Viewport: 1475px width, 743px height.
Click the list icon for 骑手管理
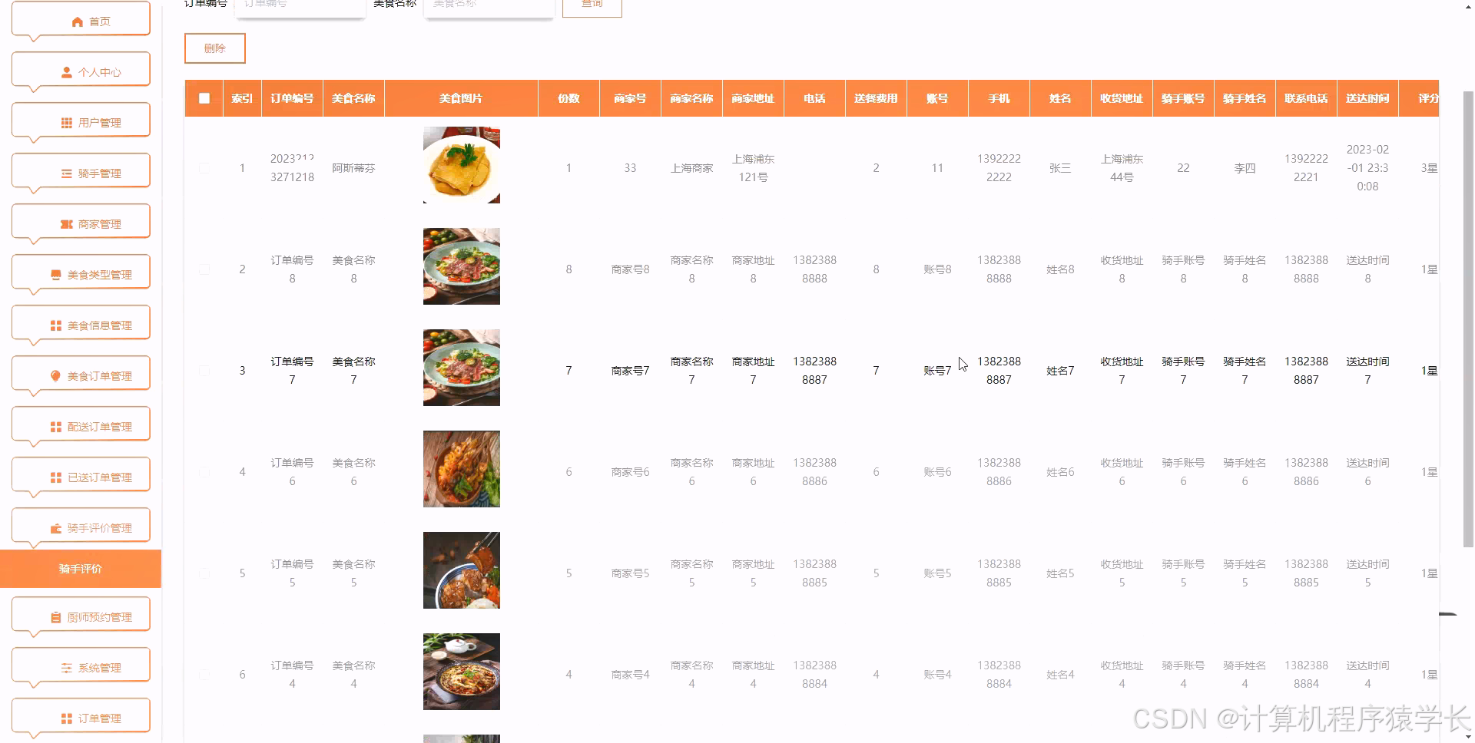coord(66,173)
